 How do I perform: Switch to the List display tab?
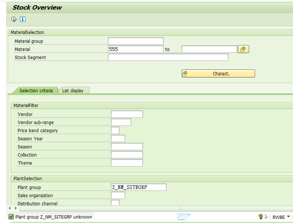click(73, 91)
